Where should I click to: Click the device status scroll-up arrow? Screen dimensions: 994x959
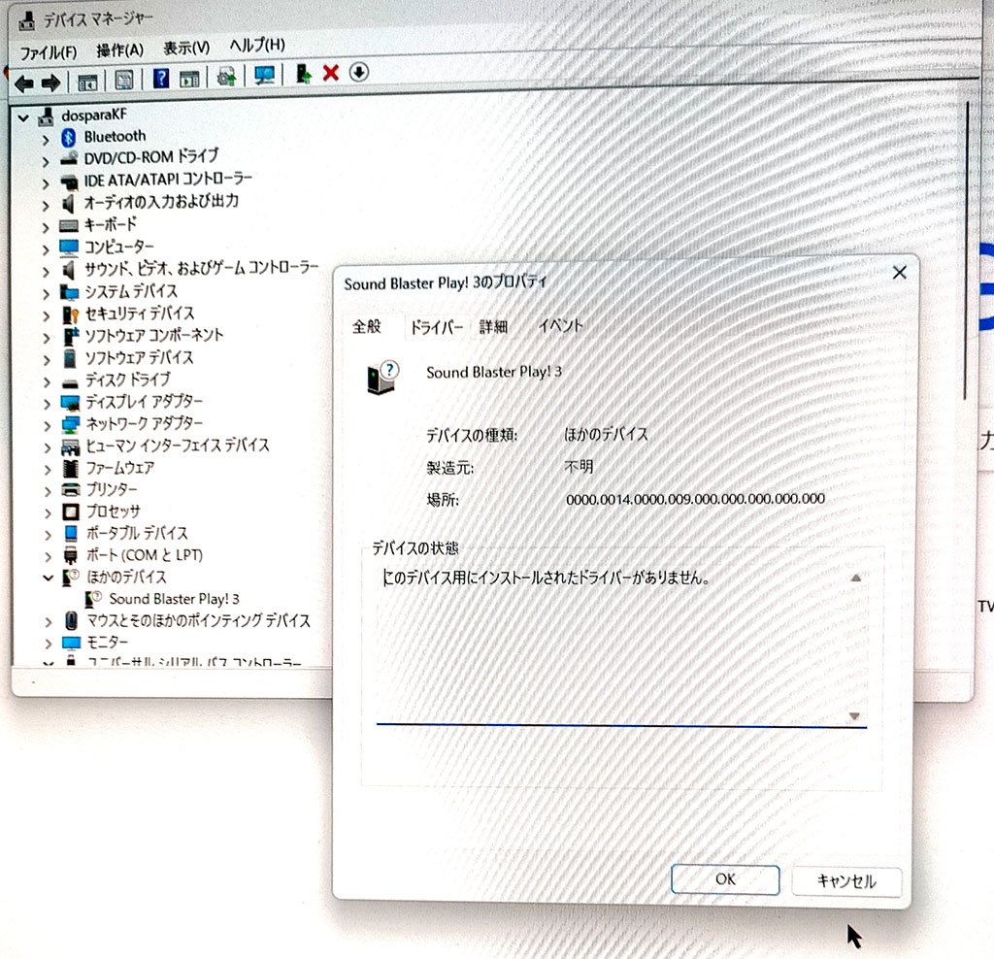(856, 579)
